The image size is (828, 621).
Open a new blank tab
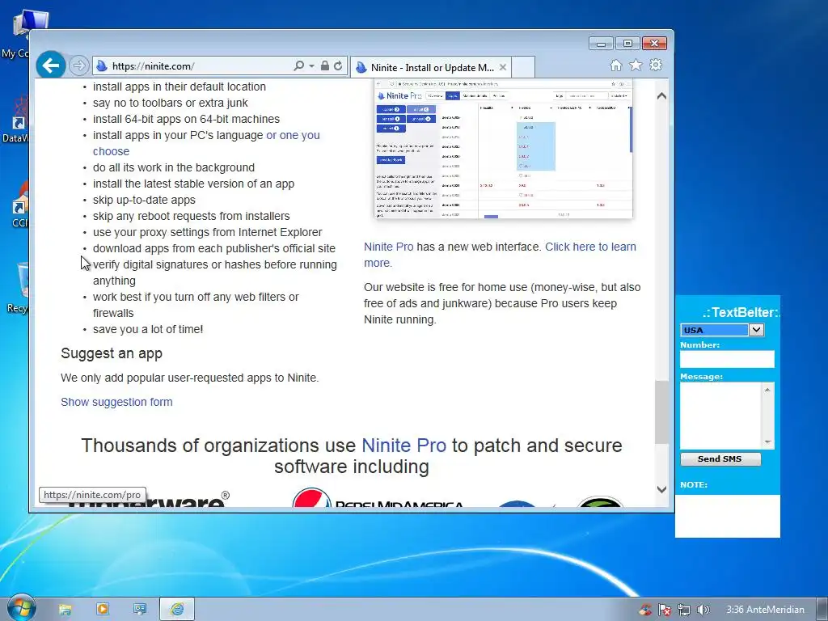coord(523,67)
